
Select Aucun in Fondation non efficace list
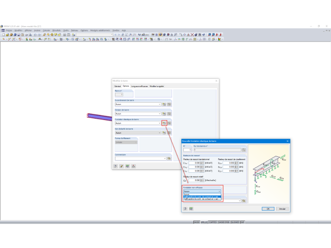(202, 194)
